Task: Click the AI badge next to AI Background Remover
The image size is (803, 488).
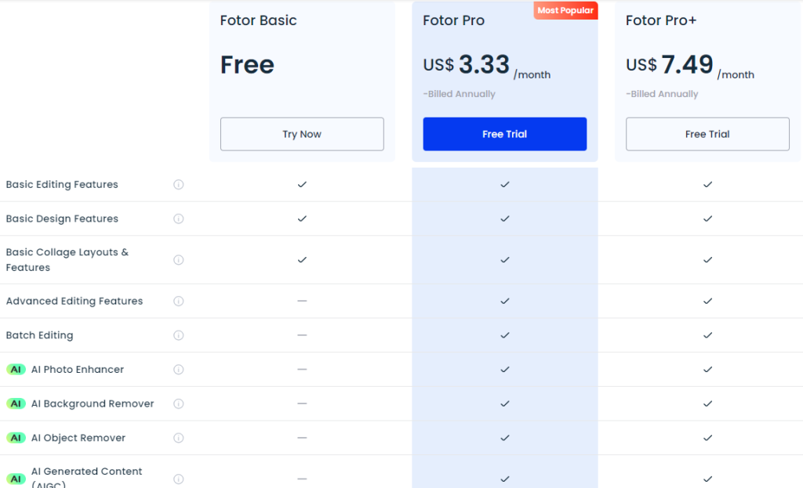Action: 16,403
